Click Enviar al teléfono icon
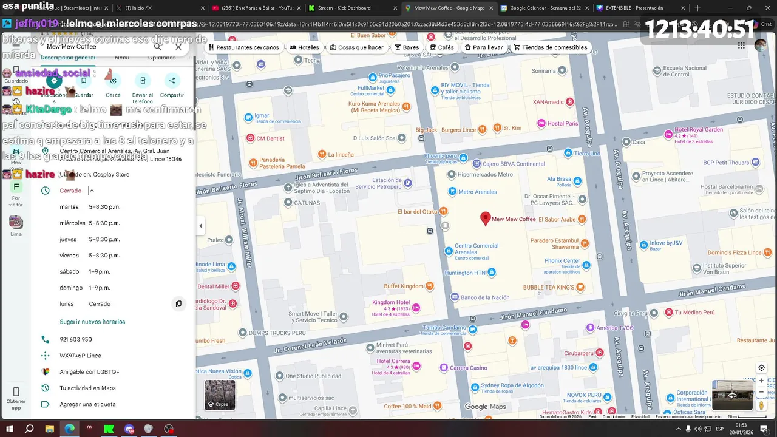This screenshot has height=437, width=777. [143, 81]
